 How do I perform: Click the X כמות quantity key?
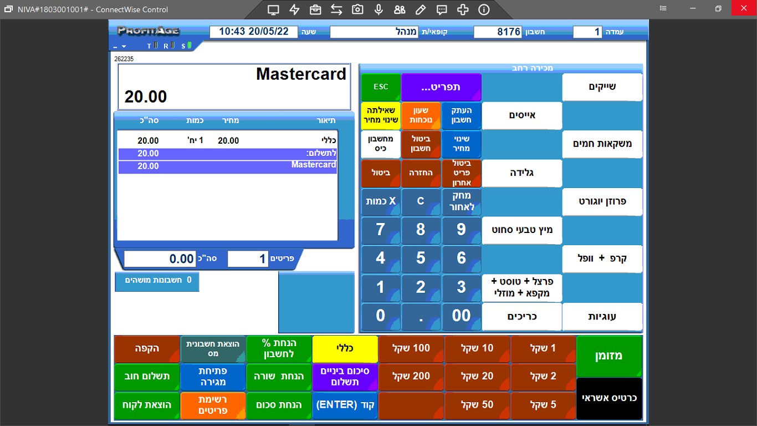click(x=381, y=202)
